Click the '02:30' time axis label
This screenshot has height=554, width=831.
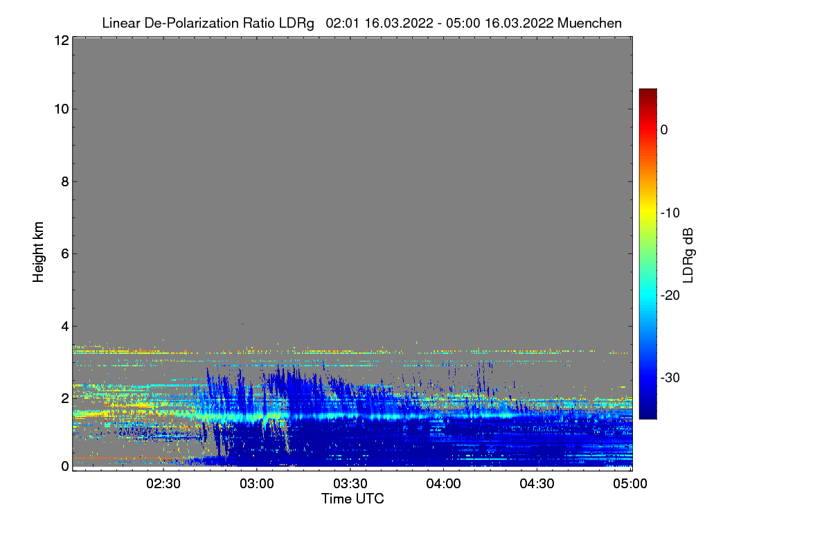[x=164, y=483]
